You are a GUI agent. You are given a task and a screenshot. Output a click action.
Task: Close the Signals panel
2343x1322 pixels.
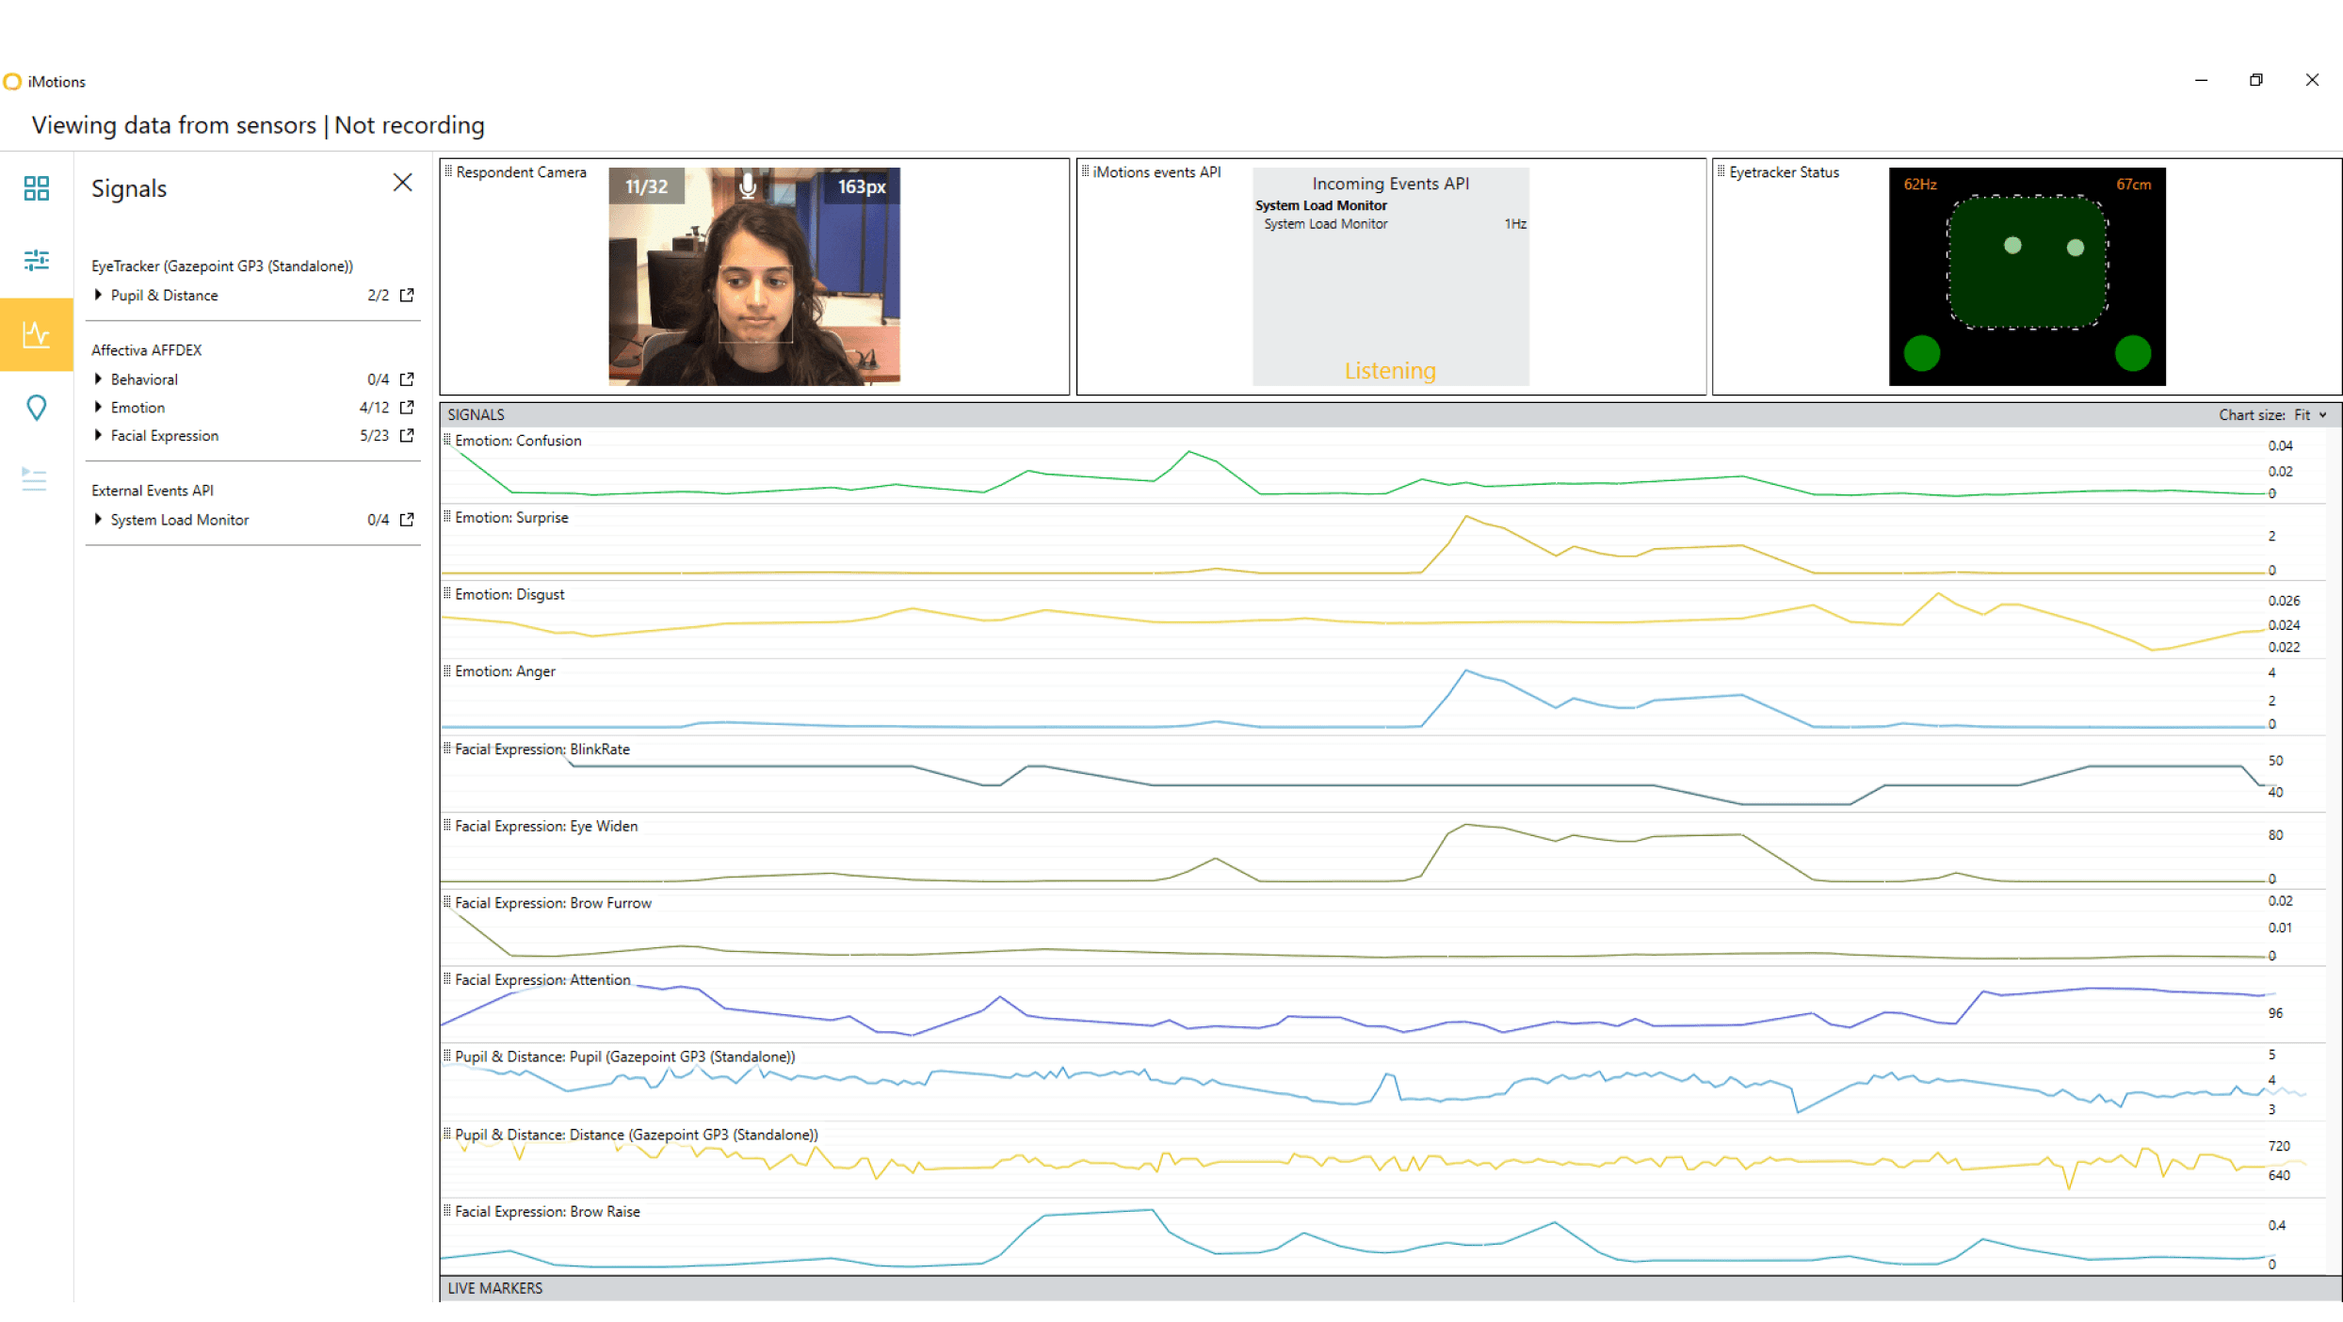coord(402,183)
